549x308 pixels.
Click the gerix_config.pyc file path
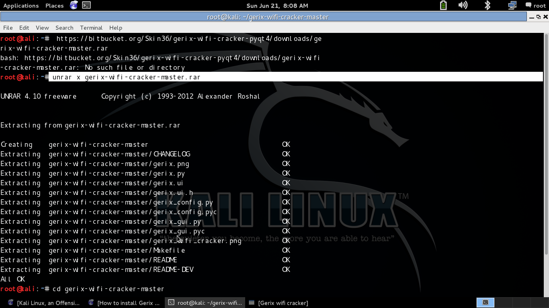(x=133, y=212)
